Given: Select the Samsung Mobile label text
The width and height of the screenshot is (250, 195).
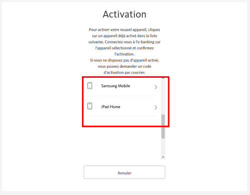Looking at the screenshot, I should (x=115, y=86).
